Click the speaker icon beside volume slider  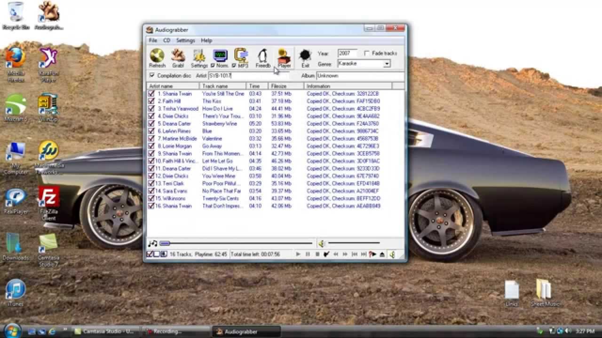(x=322, y=244)
